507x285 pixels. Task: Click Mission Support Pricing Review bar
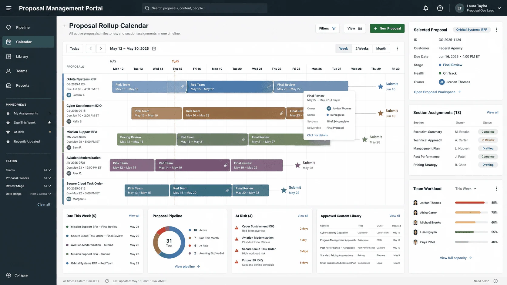(x=147, y=139)
